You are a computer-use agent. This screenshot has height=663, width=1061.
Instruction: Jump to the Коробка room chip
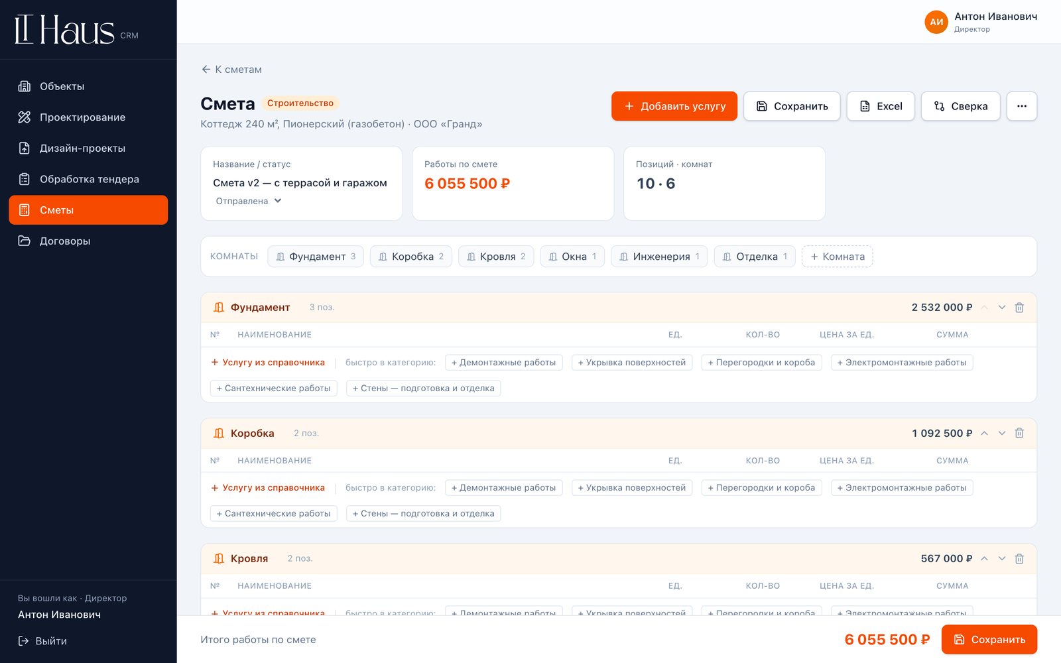(x=411, y=257)
